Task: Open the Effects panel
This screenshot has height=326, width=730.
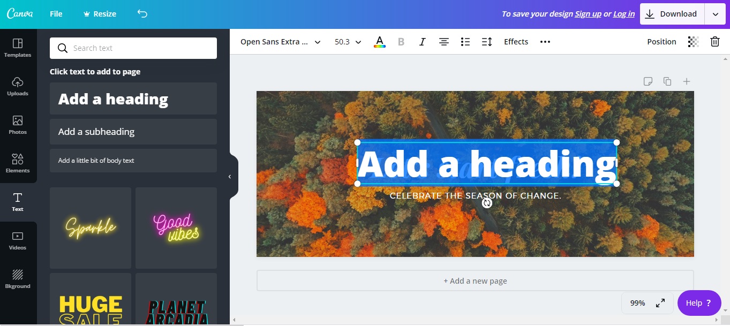Action: pos(516,42)
